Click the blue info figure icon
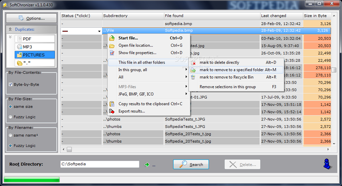Viewport: 342px width, 186px height. (x=327, y=164)
